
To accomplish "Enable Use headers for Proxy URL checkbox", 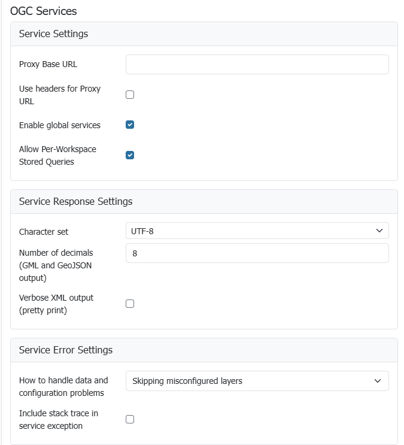I will click(130, 95).
